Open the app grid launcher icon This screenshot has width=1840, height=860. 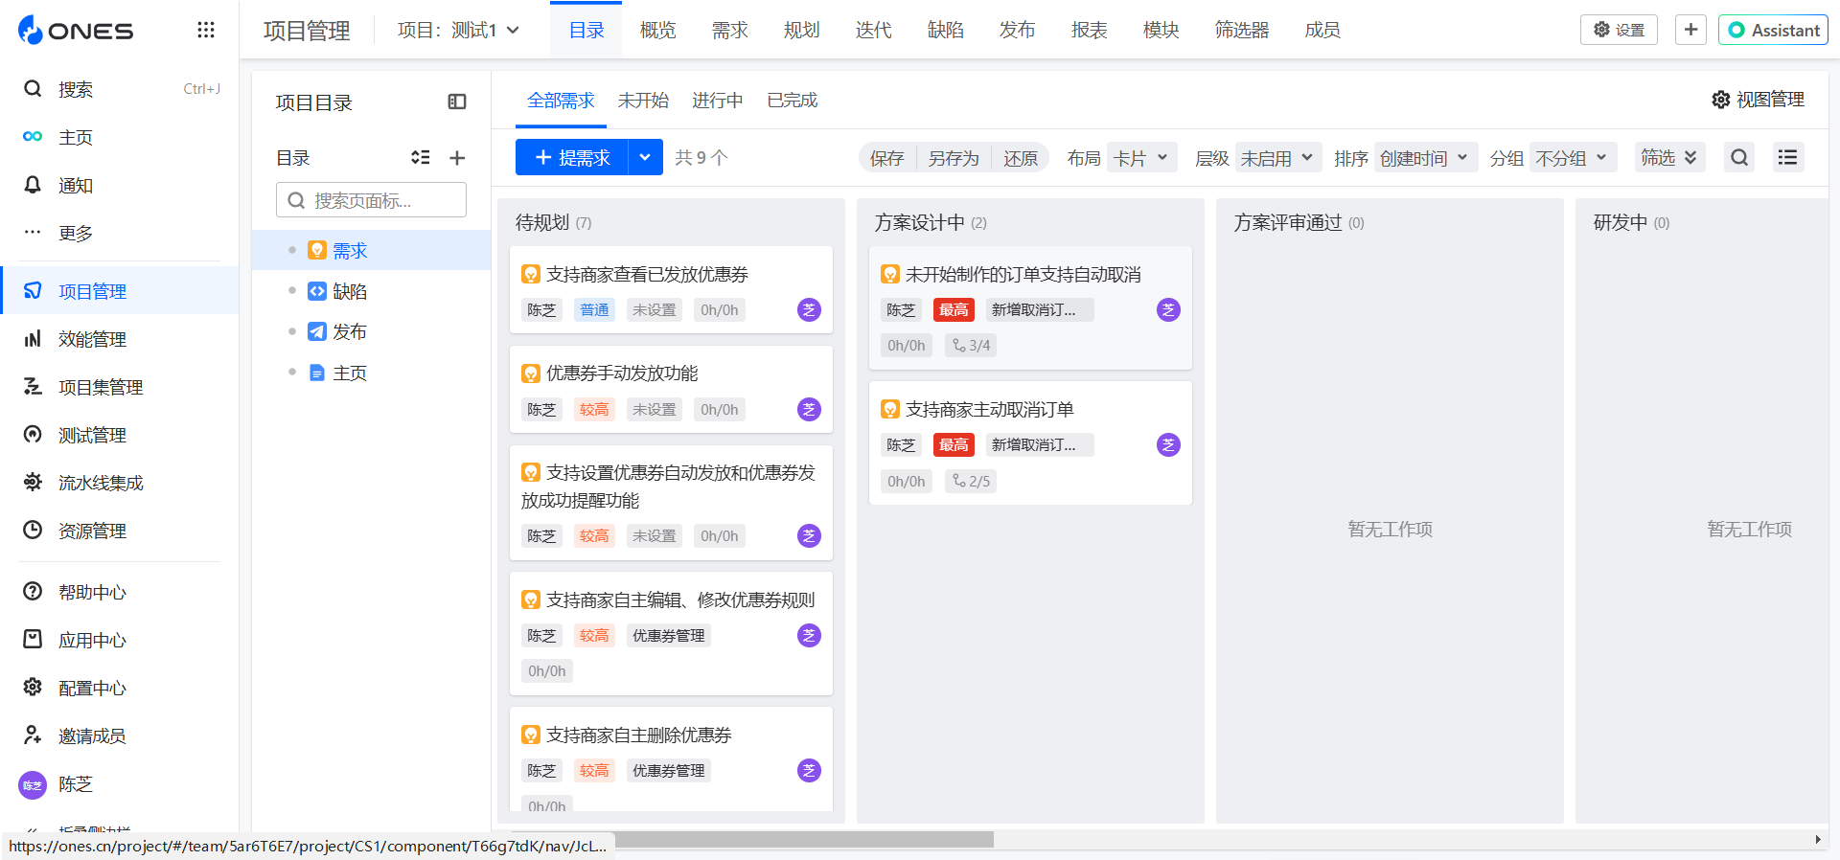pyautogui.click(x=206, y=30)
